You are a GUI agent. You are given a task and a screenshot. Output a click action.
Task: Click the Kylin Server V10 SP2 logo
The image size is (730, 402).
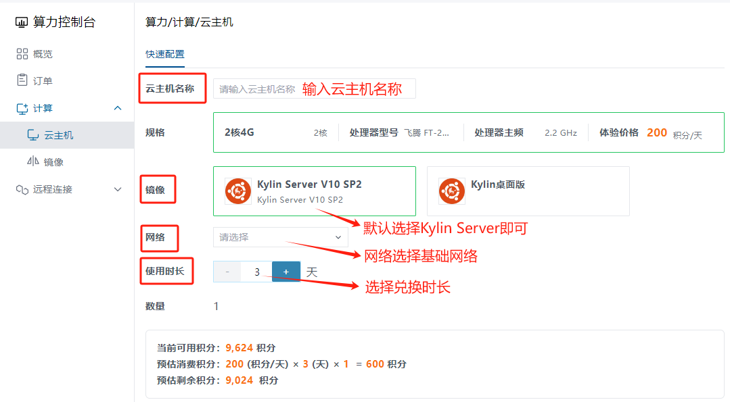[x=238, y=191]
